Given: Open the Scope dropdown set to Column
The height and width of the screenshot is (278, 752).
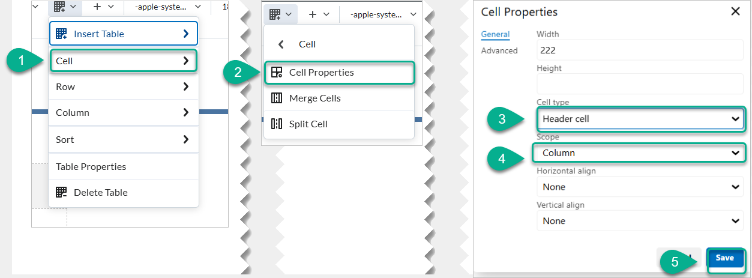Looking at the screenshot, I should click(x=640, y=153).
